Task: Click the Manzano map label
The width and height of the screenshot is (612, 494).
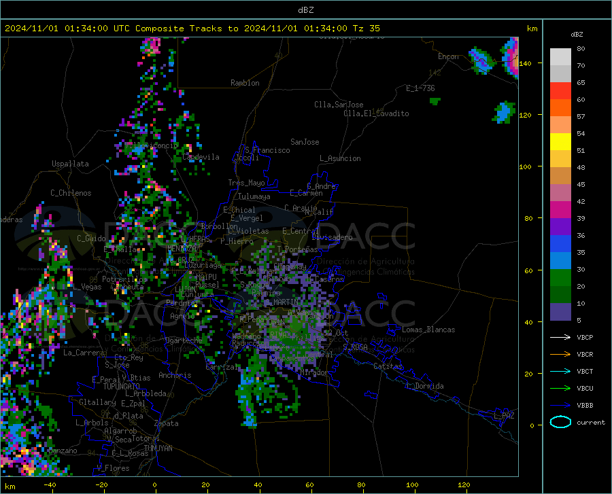Action: click(x=63, y=451)
